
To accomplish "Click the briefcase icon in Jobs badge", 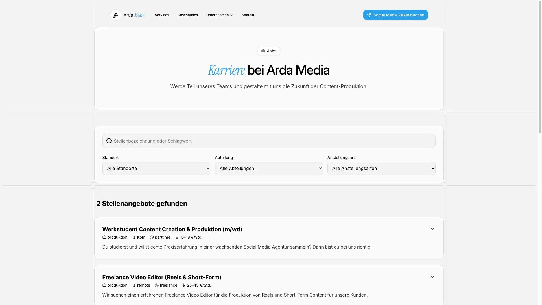I will pos(263,51).
